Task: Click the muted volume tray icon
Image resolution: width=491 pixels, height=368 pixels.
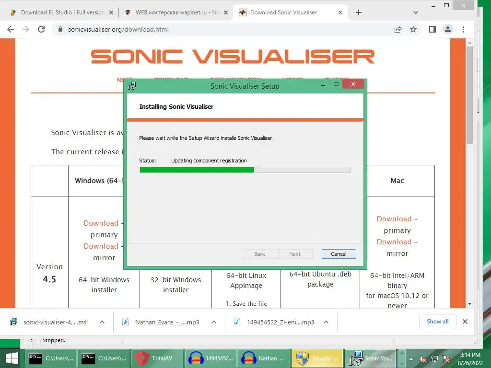Action: (422, 359)
